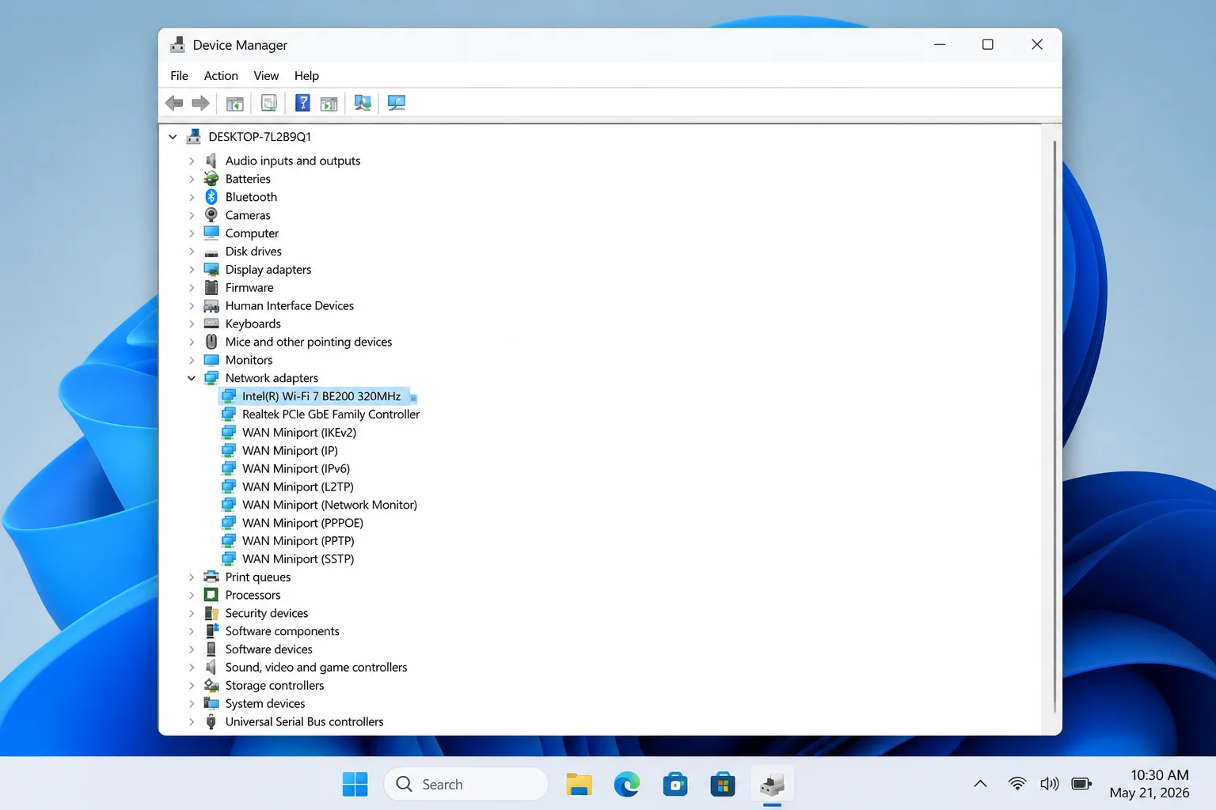Select WAN Miniport (IP) entry
Screen dimensions: 1216x810
[290, 451]
